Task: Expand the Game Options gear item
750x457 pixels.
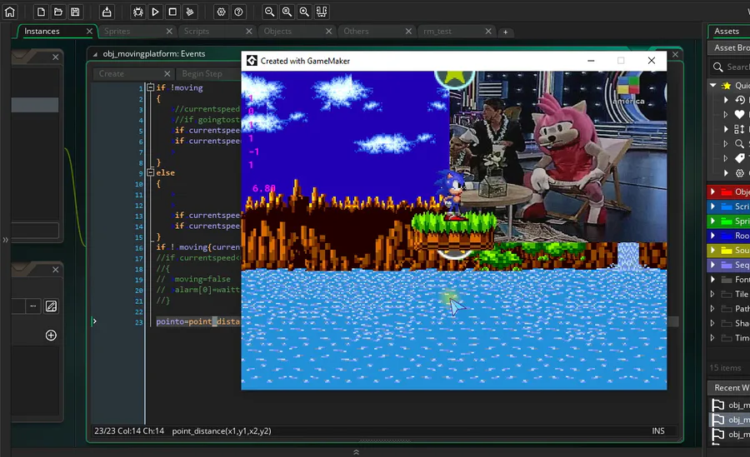Action: tap(726, 173)
